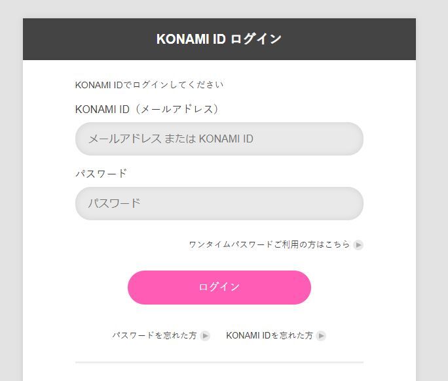Open the パスワードを忘れた方 link
Viewport: 448px width, 381px height.
(x=155, y=335)
